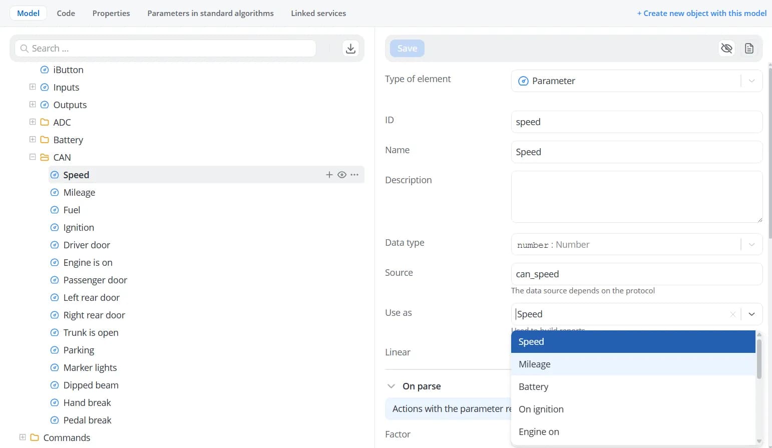This screenshot has width=772, height=448.
Task: Switch to the Code tab
Action: click(x=66, y=14)
